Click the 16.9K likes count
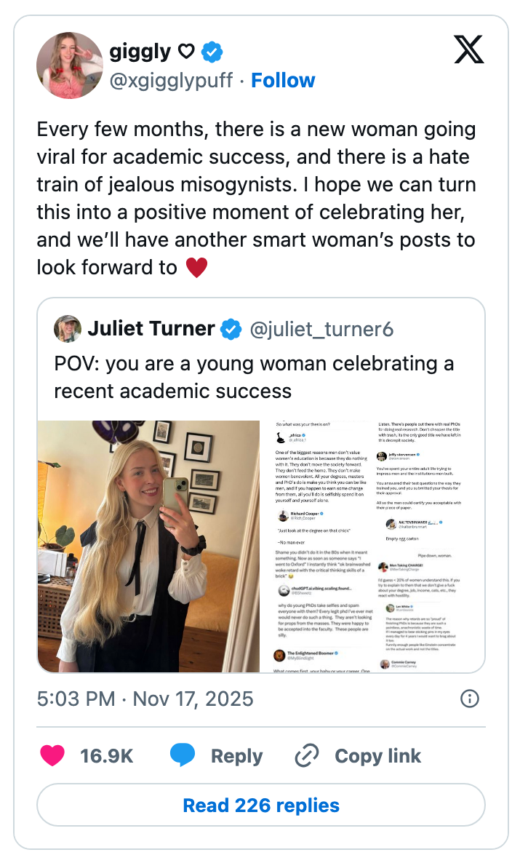Viewport: 528px width, 863px height. pos(107,756)
